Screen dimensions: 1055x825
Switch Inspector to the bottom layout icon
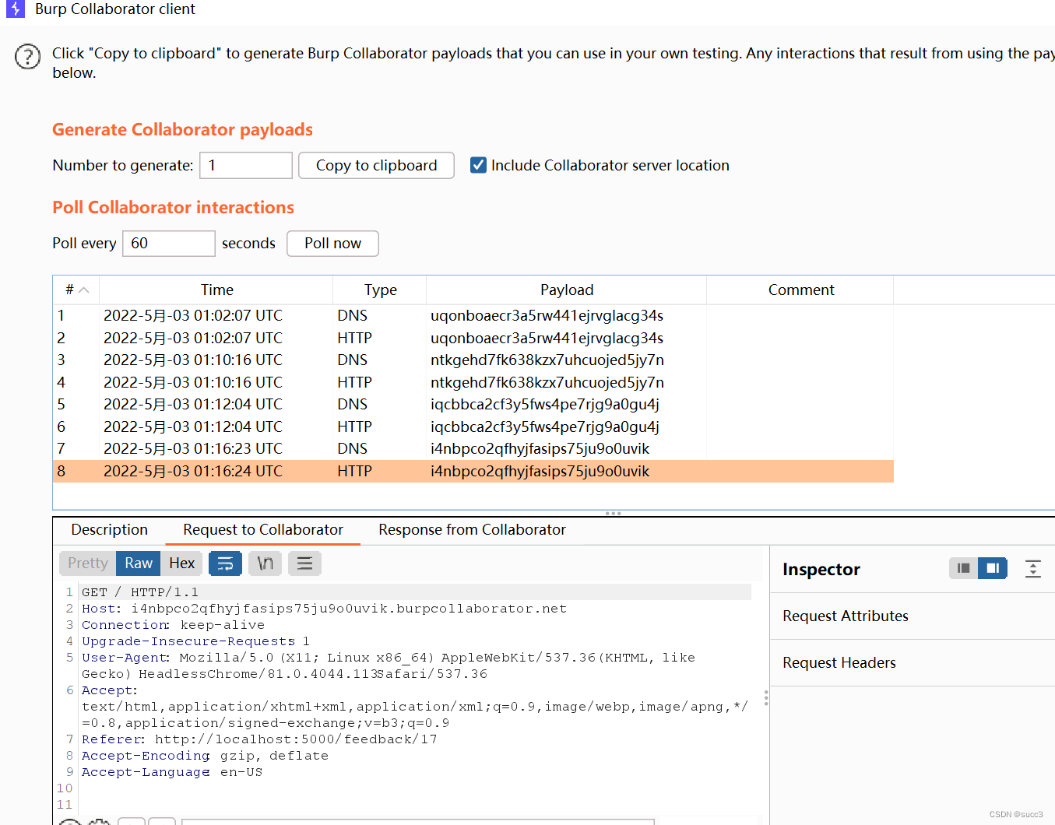(x=963, y=568)
